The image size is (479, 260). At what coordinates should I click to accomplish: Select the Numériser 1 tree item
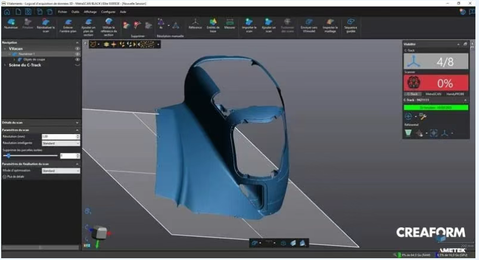[x=27, y=54]
